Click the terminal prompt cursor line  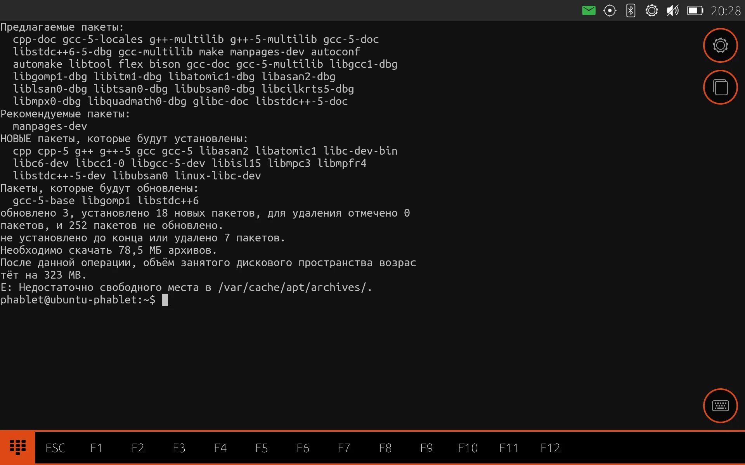[165, 300]
